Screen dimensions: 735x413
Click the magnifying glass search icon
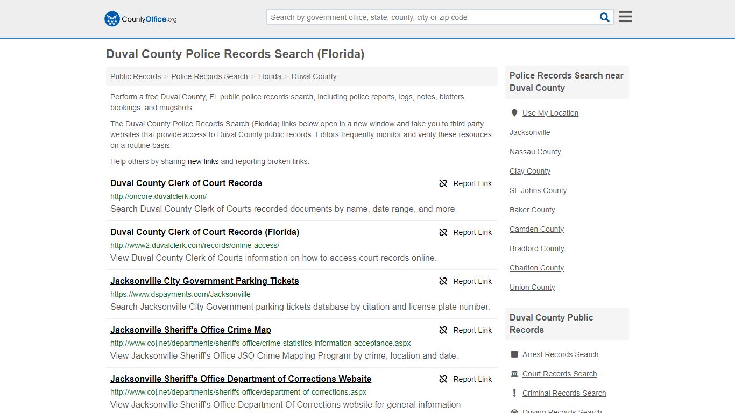[x=605, y=17]
